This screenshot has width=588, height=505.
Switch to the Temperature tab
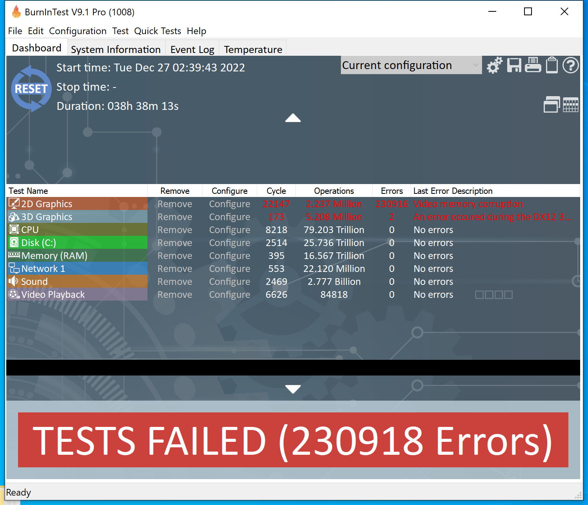253,49
